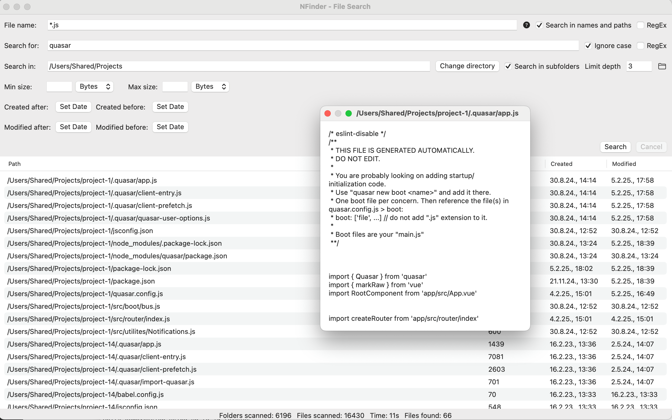This screenshot has width=672, height=420.
Task: Click the Min size input field
Action: coord(59,87)
